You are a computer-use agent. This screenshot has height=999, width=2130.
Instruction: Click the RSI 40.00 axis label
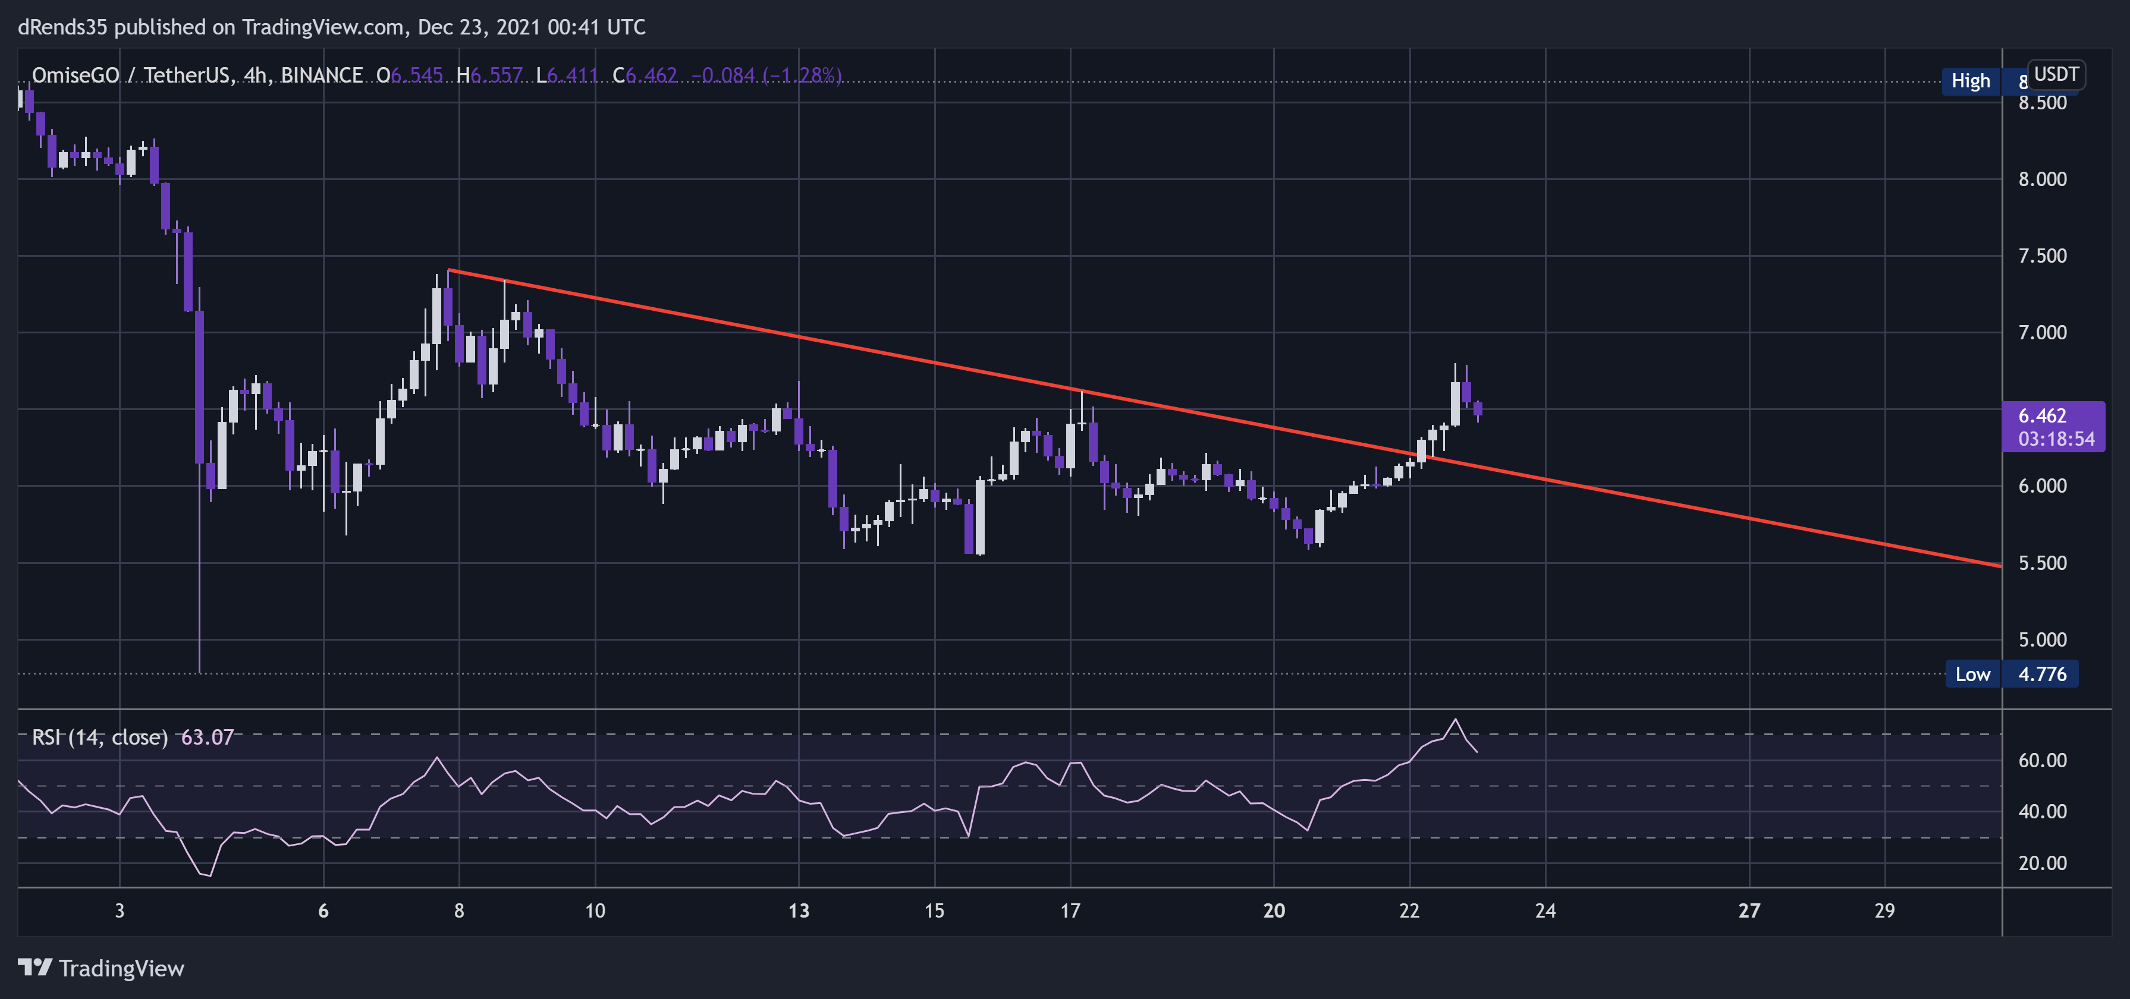pos(2041,811)
